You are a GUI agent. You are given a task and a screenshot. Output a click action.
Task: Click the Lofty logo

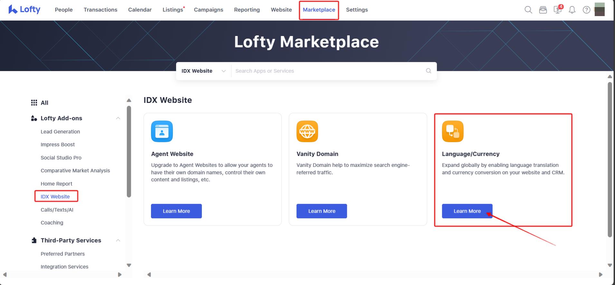[x=24, y=10]
